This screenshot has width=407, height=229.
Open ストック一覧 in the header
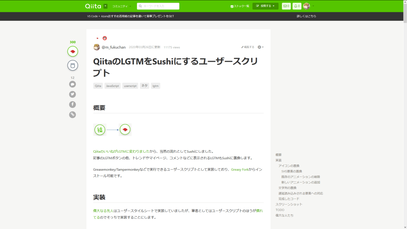click(x=240, y=6)
